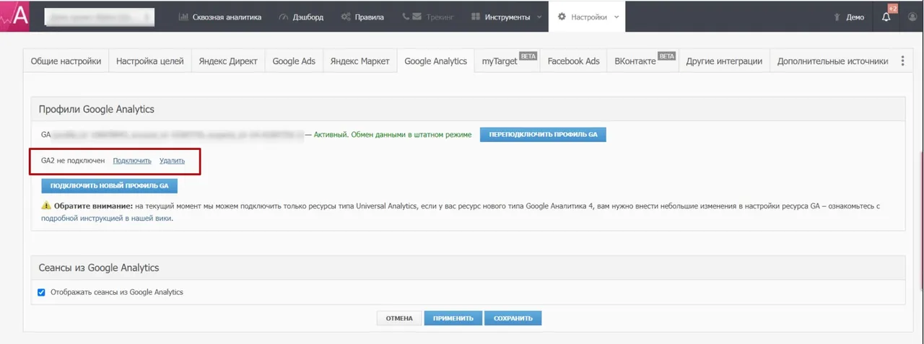Screen dimensions: 924x344
Task: Switch to Общие настройки tab
Action: click(x=66, y=61)
